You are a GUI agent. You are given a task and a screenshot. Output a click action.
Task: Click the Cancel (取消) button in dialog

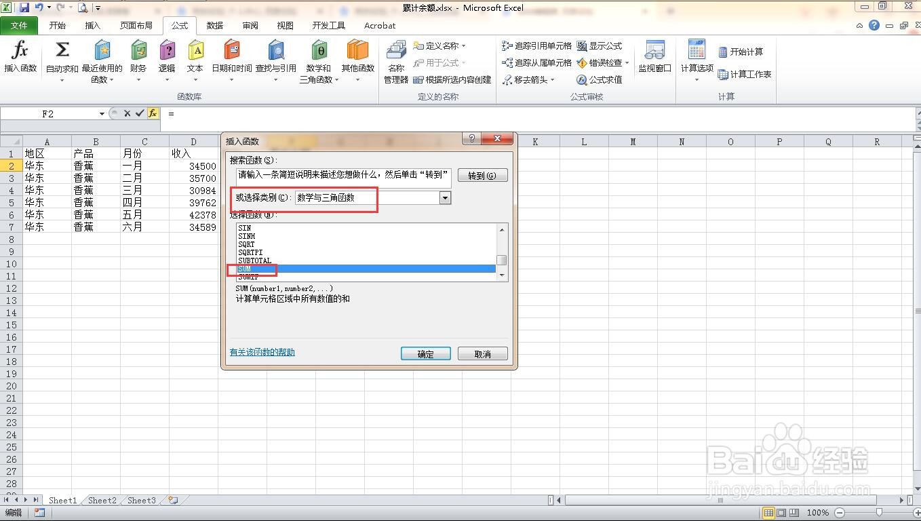(x=483, y=353)
